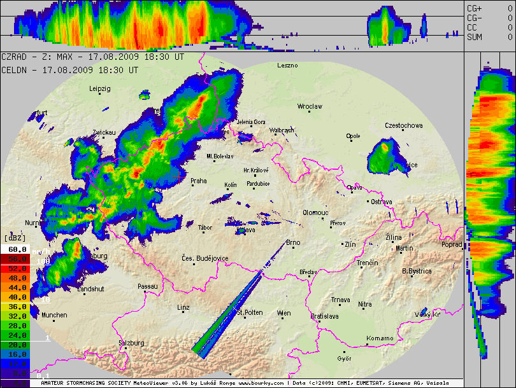The image size is (516, 388).
Task: Click the red crosshair marker west of Praha
Action: click(x=179, y=177)
